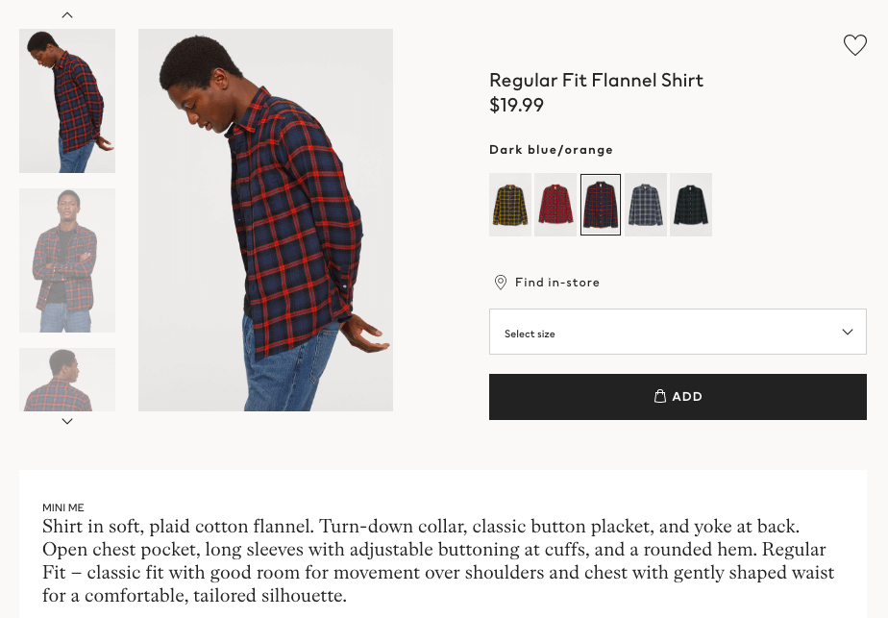Image resolution: width=888 pixels, height=618 pixels.
Task: Open the Select size dropdown
Action: coord(678,332)
